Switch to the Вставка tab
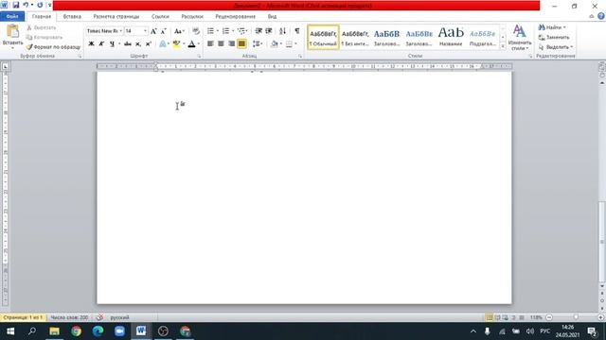Viewport: 606px width, 340px height. 72,17
